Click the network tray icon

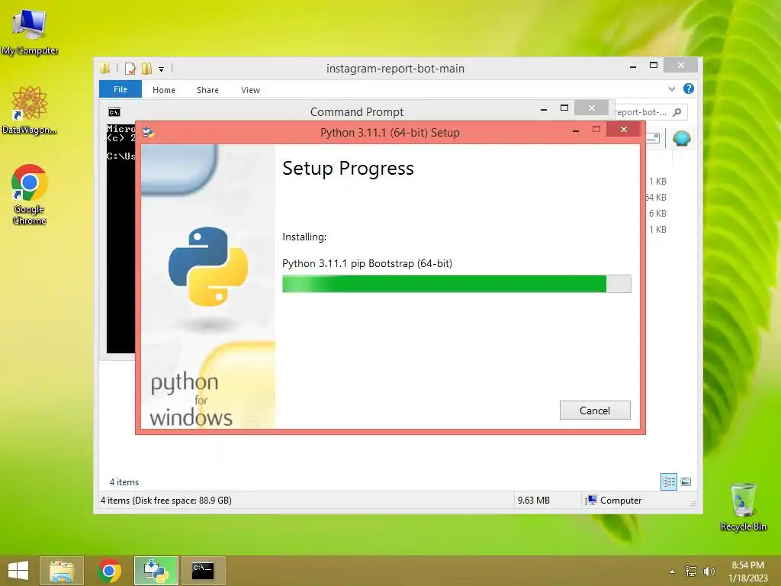691,571
